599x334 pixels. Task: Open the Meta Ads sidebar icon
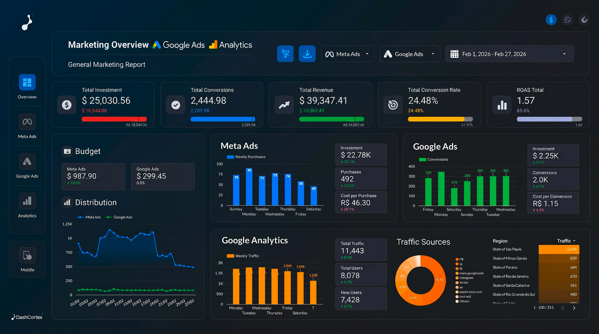tap(27, 122)
